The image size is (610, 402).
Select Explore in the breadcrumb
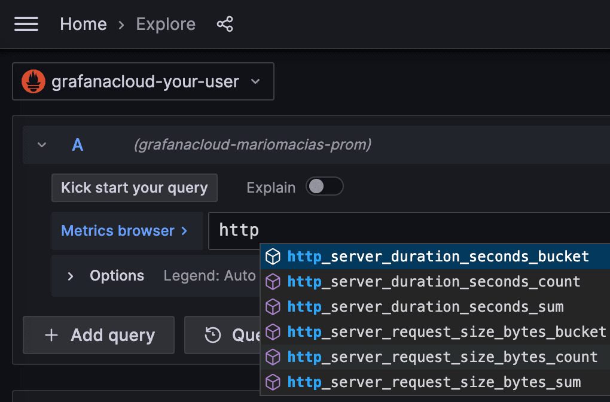pos(166,24)
